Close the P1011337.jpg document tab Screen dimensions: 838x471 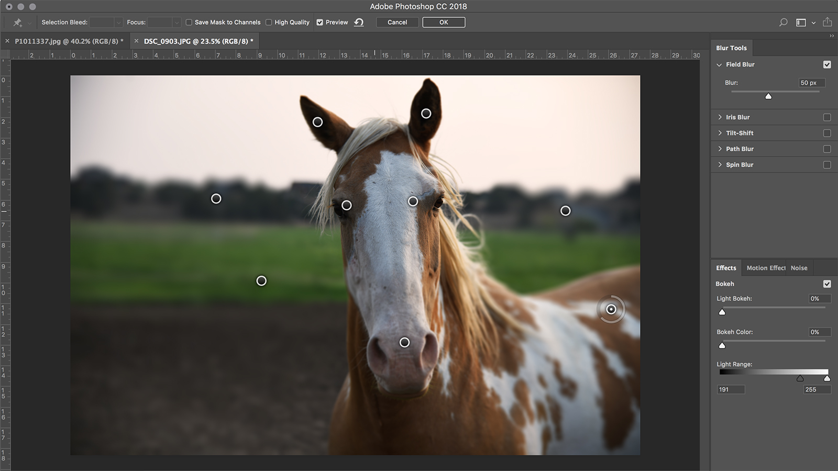(7, 41)
